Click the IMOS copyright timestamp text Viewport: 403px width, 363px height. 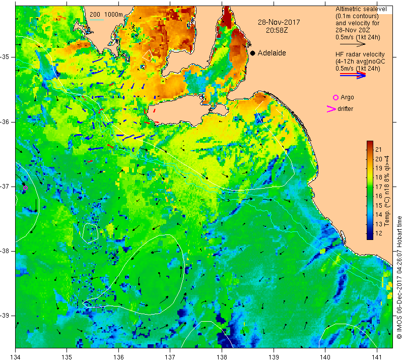tap(399, 277)
